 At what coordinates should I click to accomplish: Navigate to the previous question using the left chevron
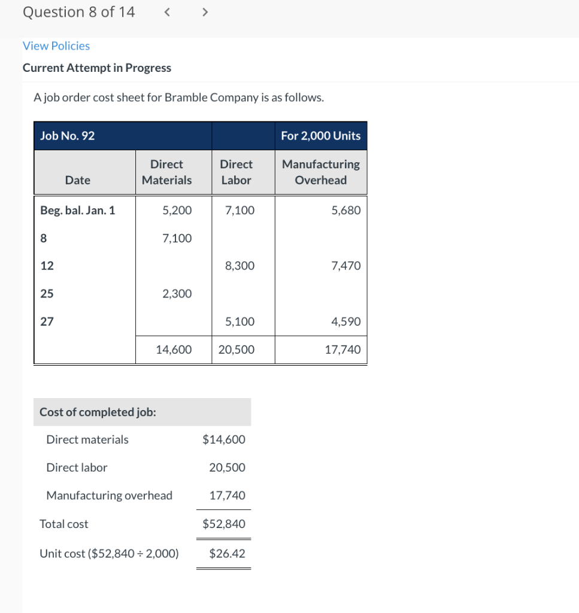pos(167,11)
